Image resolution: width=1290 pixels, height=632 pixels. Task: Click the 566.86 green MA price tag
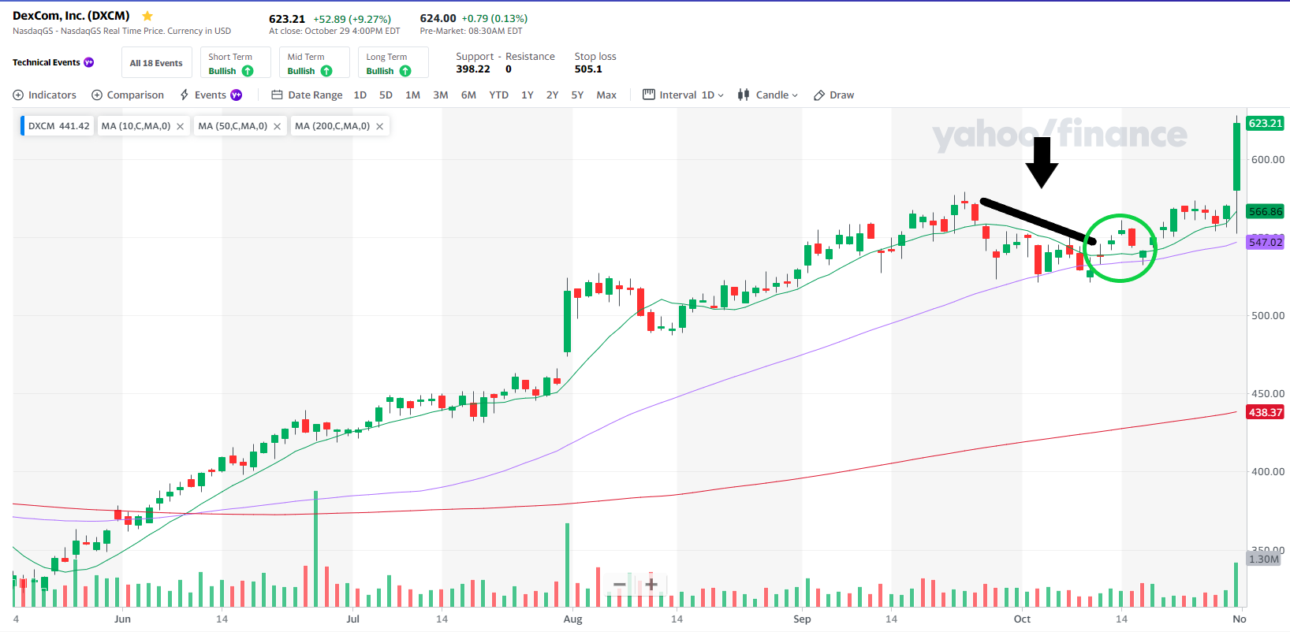1266,211
